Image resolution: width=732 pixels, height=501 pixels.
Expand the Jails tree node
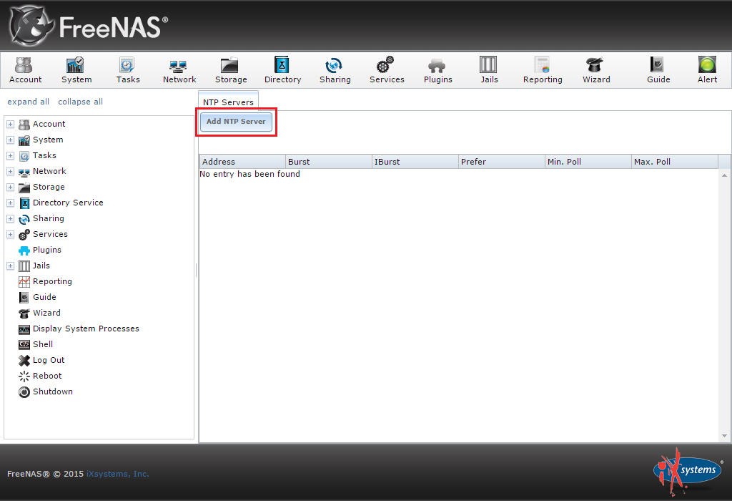point(10,266)
